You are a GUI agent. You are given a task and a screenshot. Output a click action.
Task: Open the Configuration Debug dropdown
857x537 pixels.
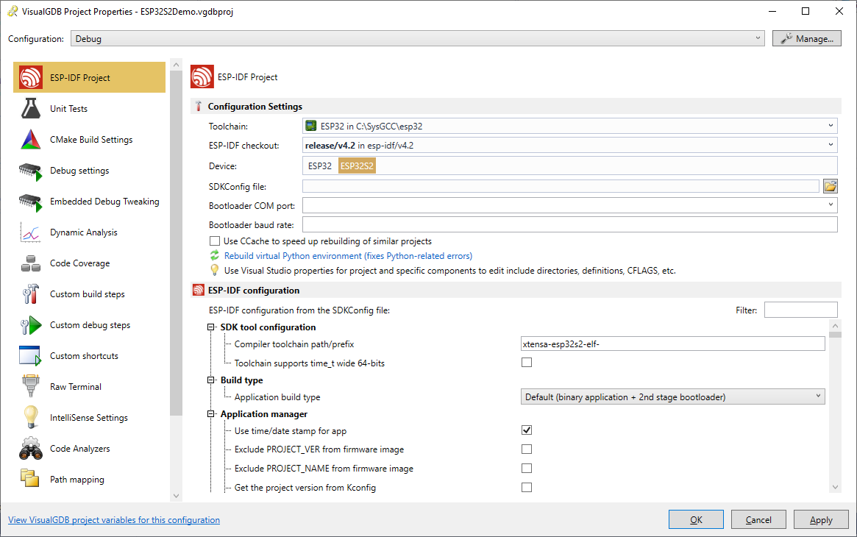point(418,39)
